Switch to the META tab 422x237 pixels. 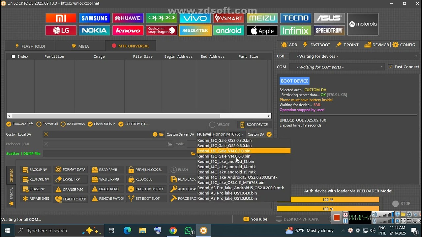[x=80, y=46]
